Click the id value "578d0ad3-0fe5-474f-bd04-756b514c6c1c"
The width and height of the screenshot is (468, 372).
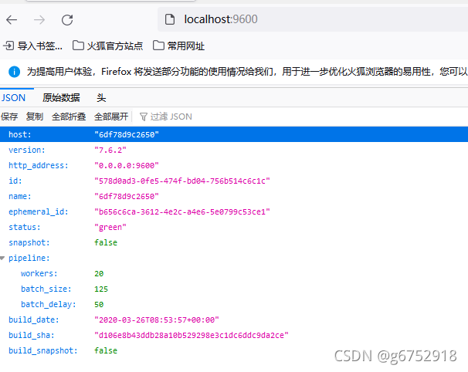point(182,181)
